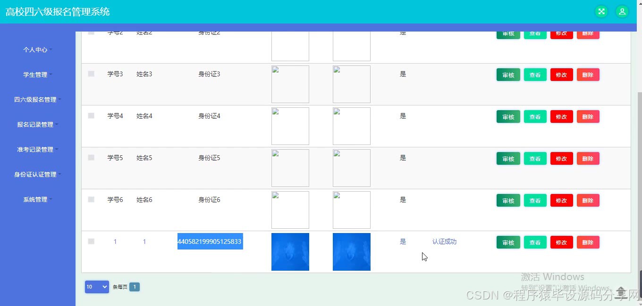This screenshot has width=642, height=306.
Task: Open the 报名记录管理 sidebar menu
Action: [x=38, y=124]
